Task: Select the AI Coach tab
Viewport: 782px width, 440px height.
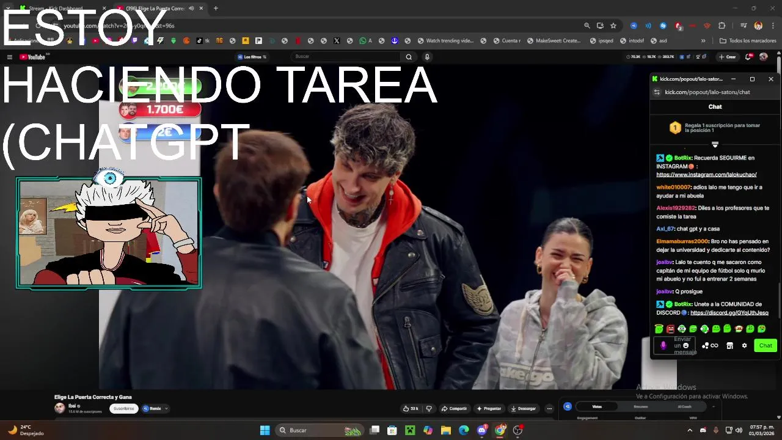Action: pos(685,406)
